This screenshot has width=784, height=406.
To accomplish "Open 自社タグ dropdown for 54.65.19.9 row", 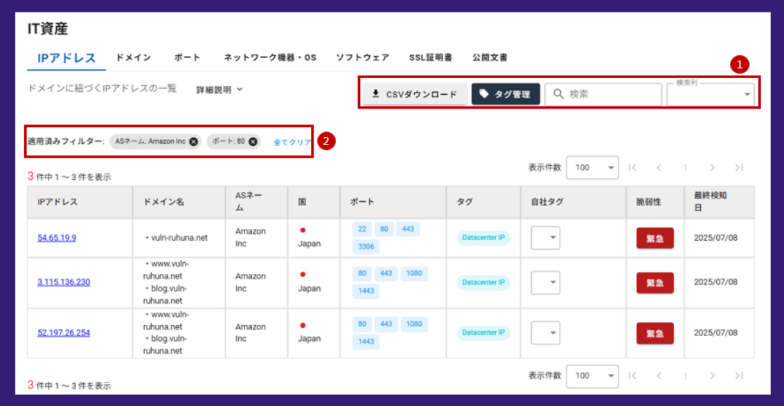I will tap(546, 238).
